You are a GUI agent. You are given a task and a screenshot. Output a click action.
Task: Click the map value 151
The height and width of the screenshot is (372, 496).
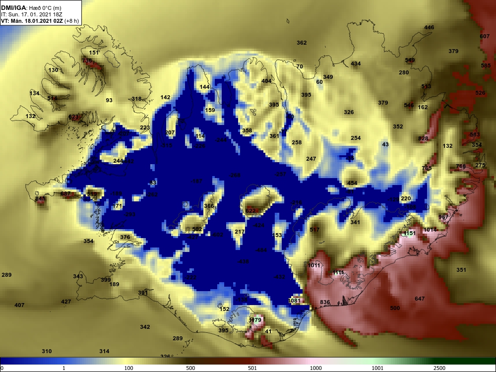[x=94, y=53]
